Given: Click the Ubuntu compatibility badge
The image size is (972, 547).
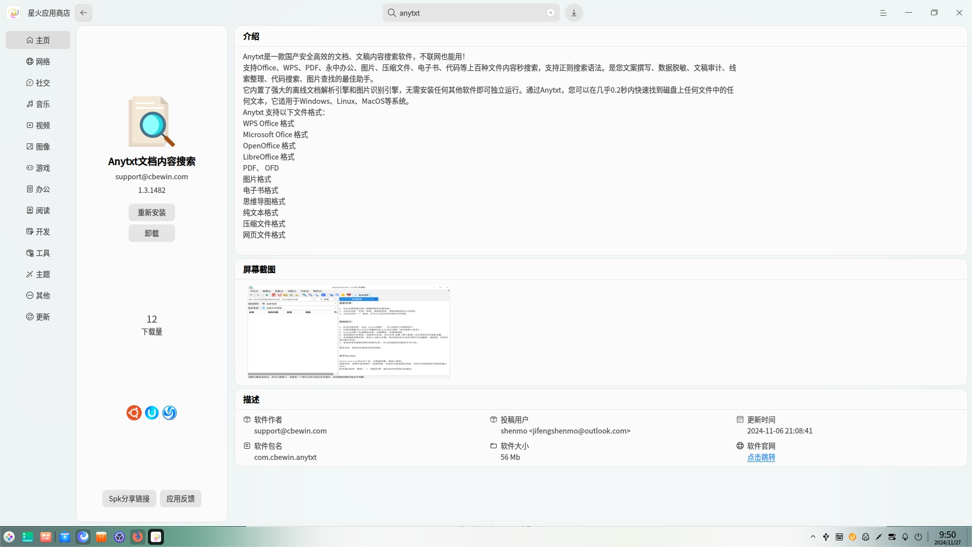Looking at the screenshot, I should (x=134, y=413).
